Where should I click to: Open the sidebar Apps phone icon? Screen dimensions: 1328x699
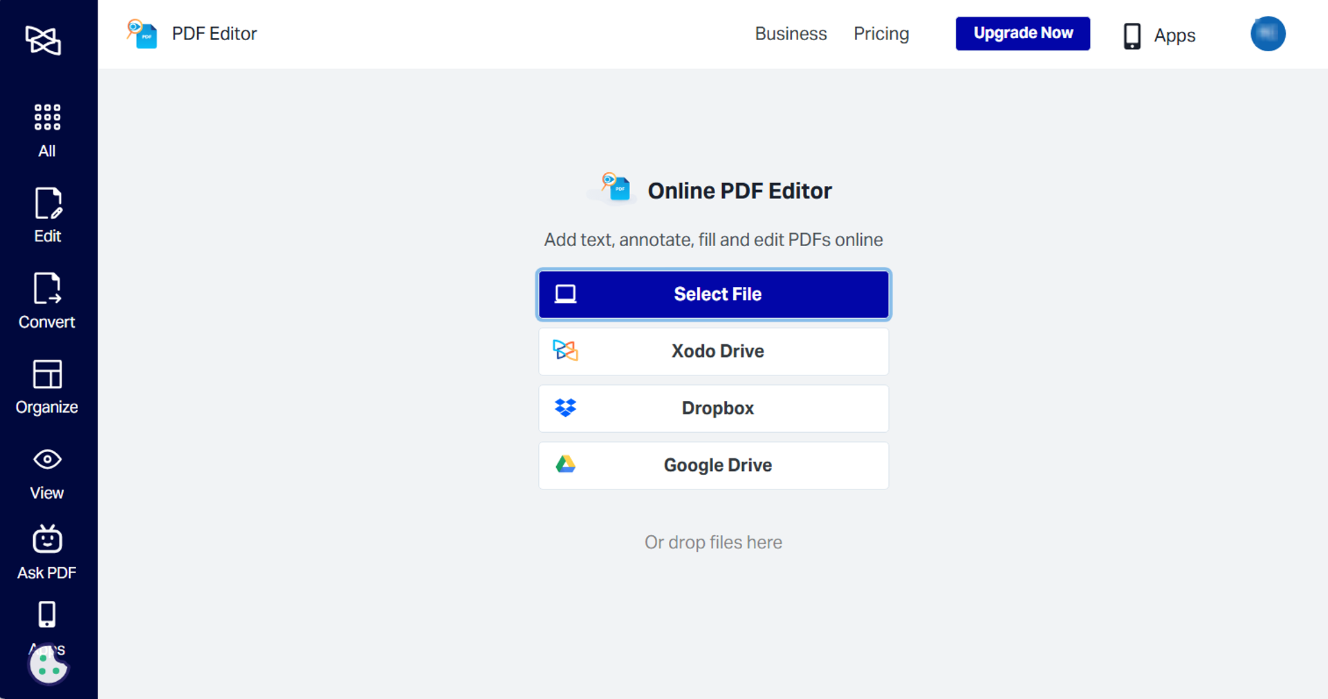tap(47, 614)
